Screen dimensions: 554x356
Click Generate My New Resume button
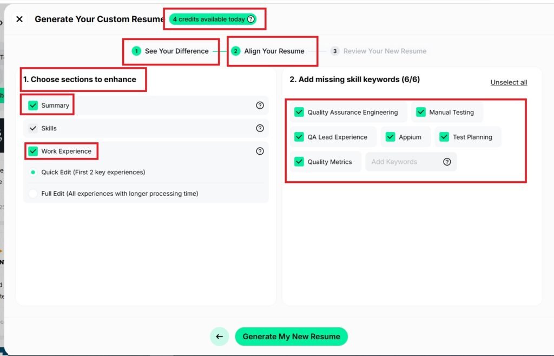[x=291, y=337]
